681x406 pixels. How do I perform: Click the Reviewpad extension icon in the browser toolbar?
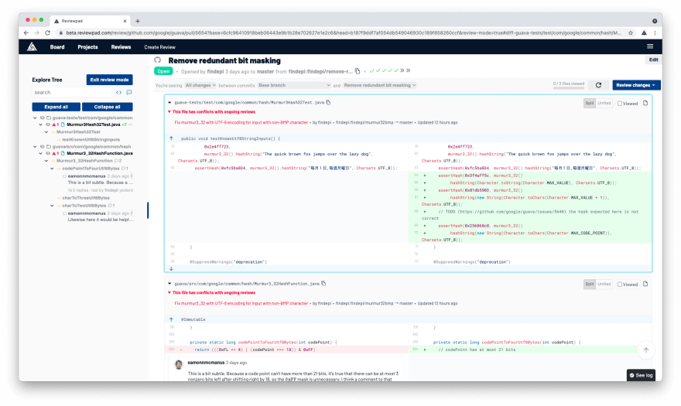pos(644,32)
